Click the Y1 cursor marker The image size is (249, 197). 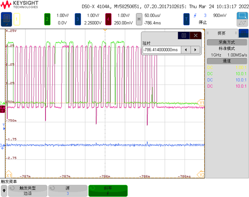pyautogui.click(x=201, y=103)
